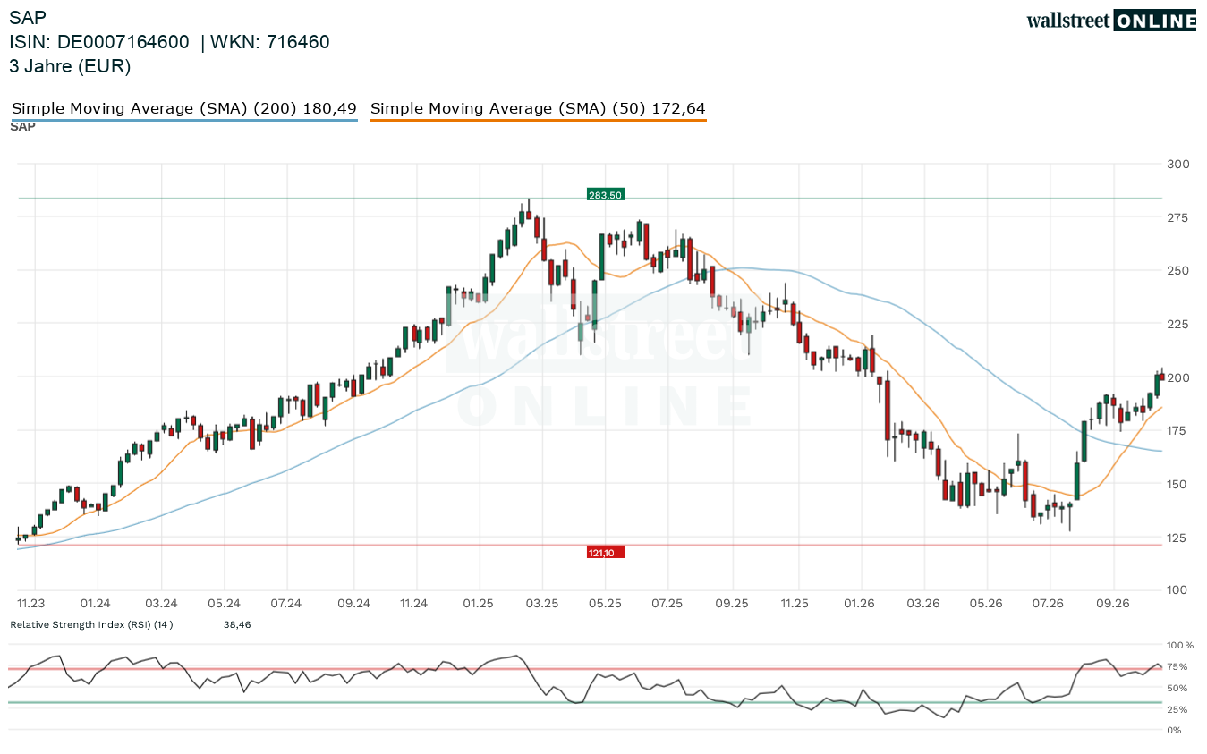Click the 01.24 date axis label

[95, 604]
